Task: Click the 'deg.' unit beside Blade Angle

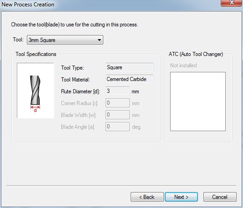Action: tap(137, 127)
